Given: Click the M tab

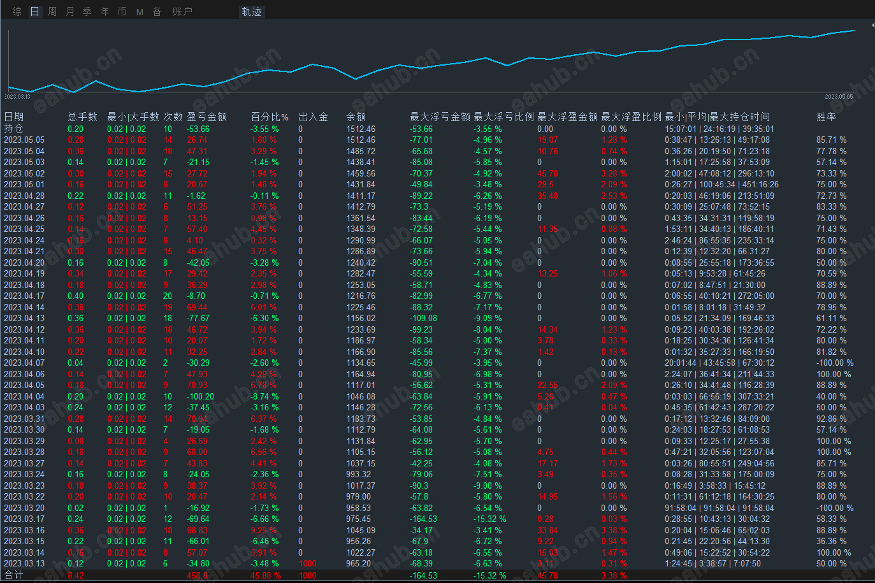Looking at the screenshot, I should [x=140, y=11].
